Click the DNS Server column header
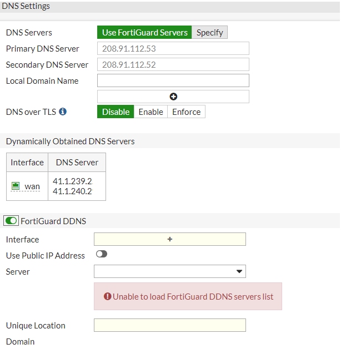 pyautogui.click(x=77, y=163)
